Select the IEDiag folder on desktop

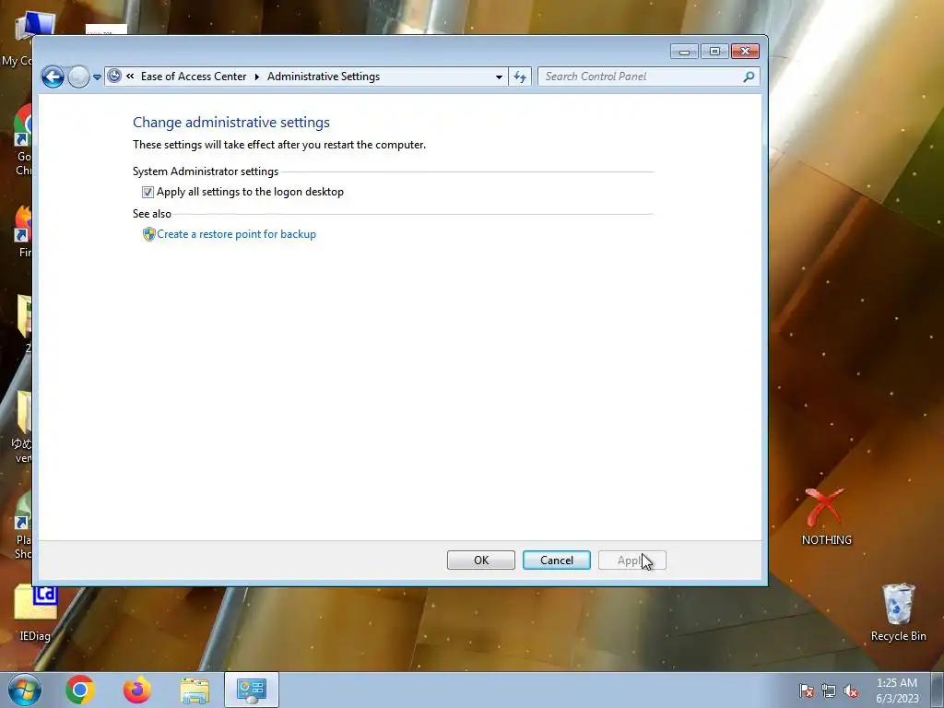click(x=35, y=613)
